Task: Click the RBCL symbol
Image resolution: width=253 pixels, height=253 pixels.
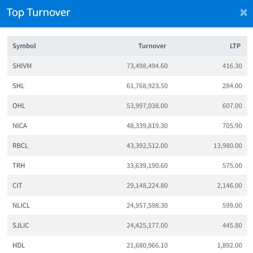Action: point(20,146)
